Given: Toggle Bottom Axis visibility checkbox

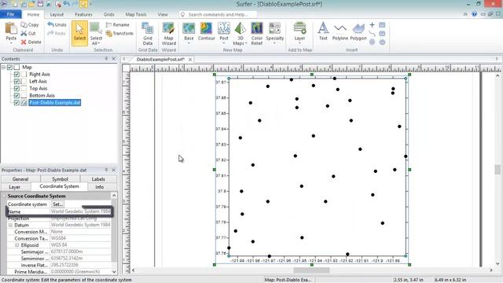Looking at the screenshot, I should click(17, 95).
